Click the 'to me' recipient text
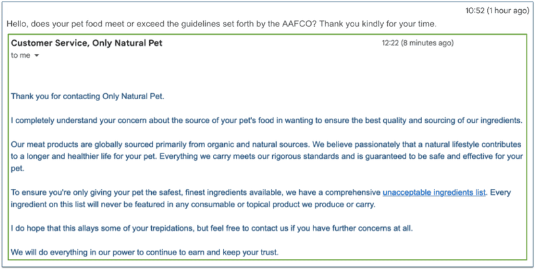Viewport: 535px width, 269px height. click(x=20, y=56)
